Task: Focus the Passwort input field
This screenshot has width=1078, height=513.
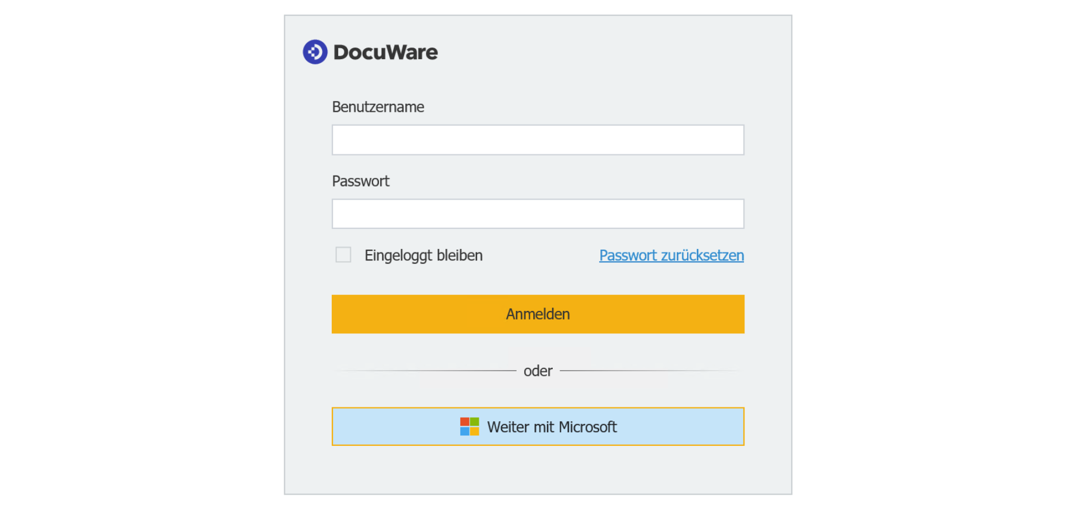Action: pyautogui.click(x=538, y=214)
